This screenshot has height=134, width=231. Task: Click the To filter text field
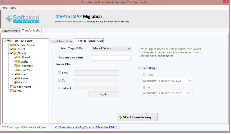(97, 81)
